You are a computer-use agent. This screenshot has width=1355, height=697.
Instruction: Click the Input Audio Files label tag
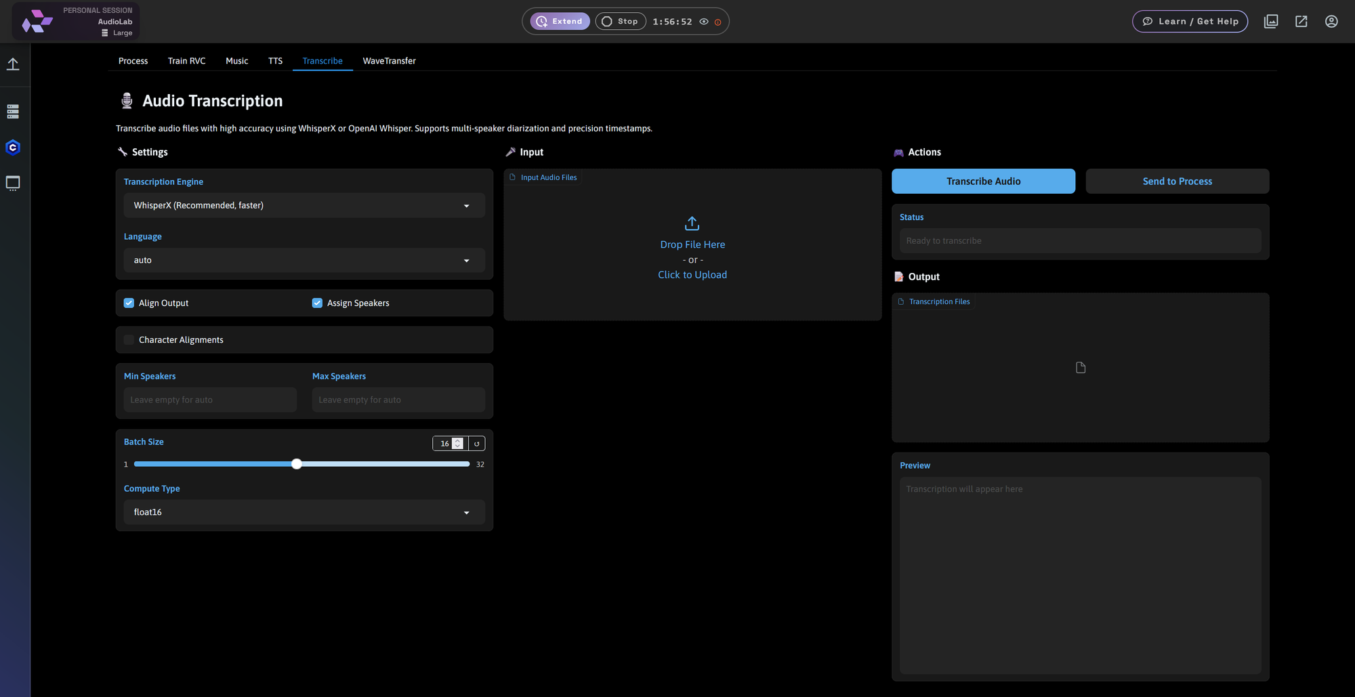(543, 177)
